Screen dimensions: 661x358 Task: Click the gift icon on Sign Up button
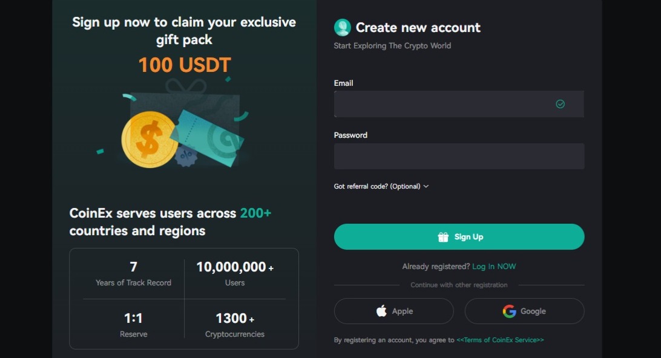point(443,237)
